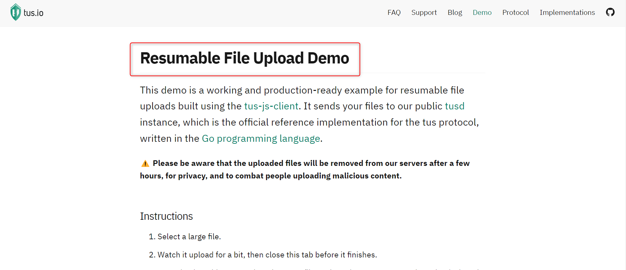Open the Implementations page
Image resolution: width=626 pixels, height=270 pixels.
(x=567, y=13)
